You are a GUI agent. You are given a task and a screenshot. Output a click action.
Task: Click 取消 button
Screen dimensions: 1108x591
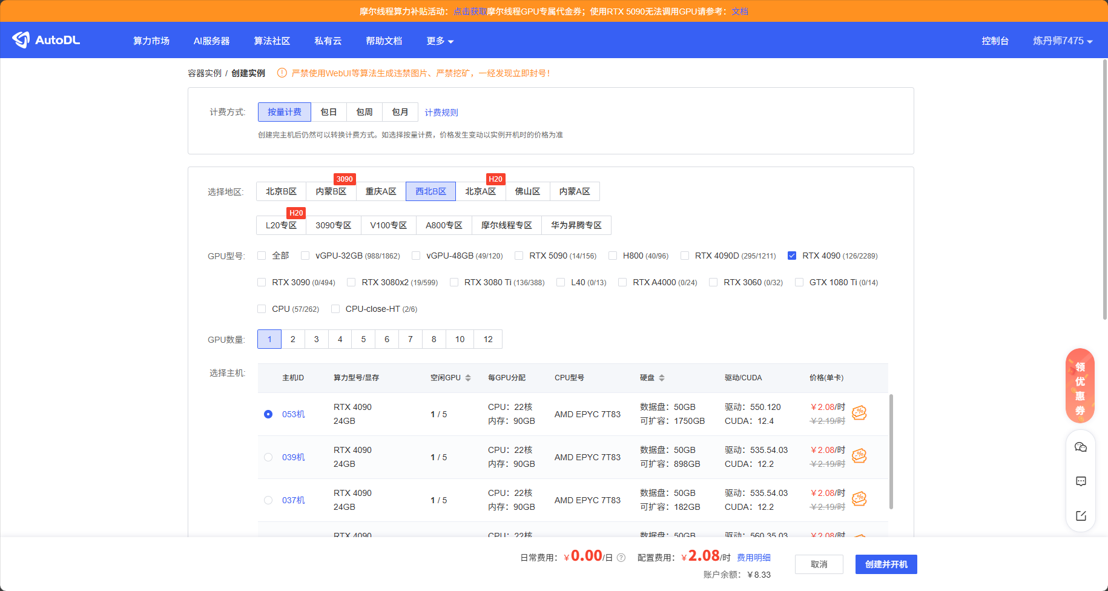coord(819,564)
